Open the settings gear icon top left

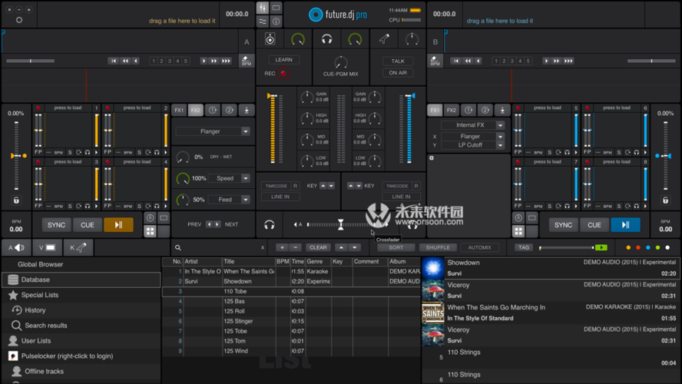tap(19, 20)
